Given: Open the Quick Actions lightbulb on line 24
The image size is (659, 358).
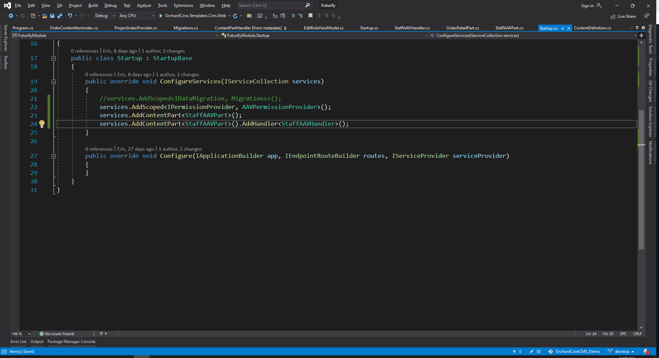Looking at the screenshot, I should coord(42,124).
